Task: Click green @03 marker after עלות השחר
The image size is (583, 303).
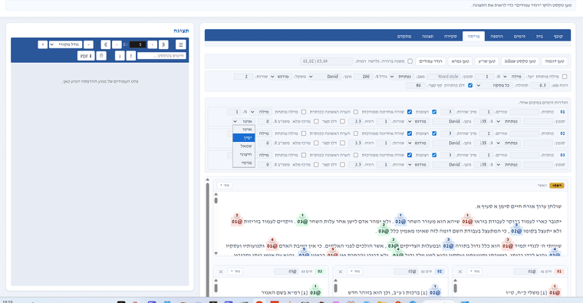Action: (x=302, y=222)
